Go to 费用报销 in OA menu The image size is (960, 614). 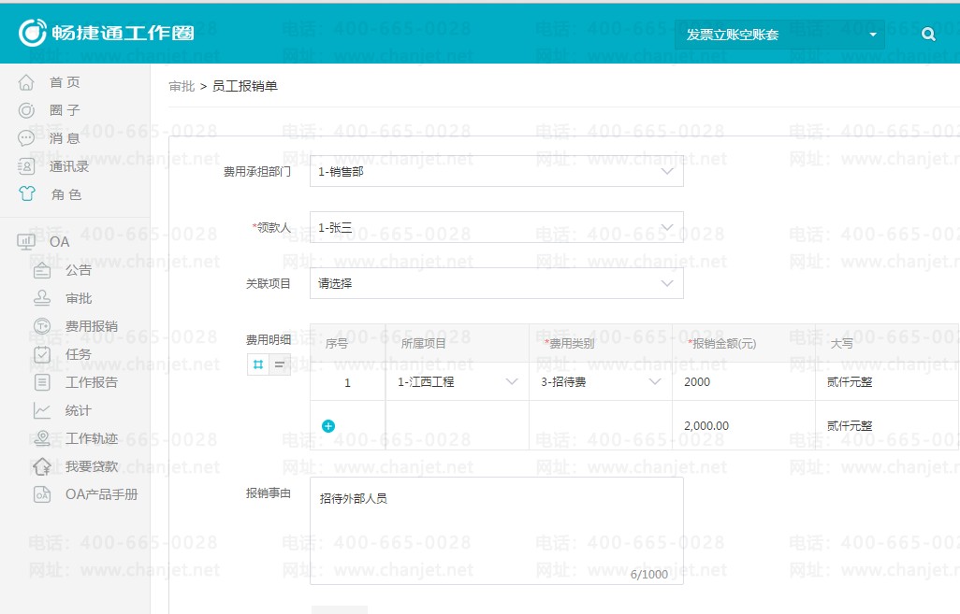(91, 326)
